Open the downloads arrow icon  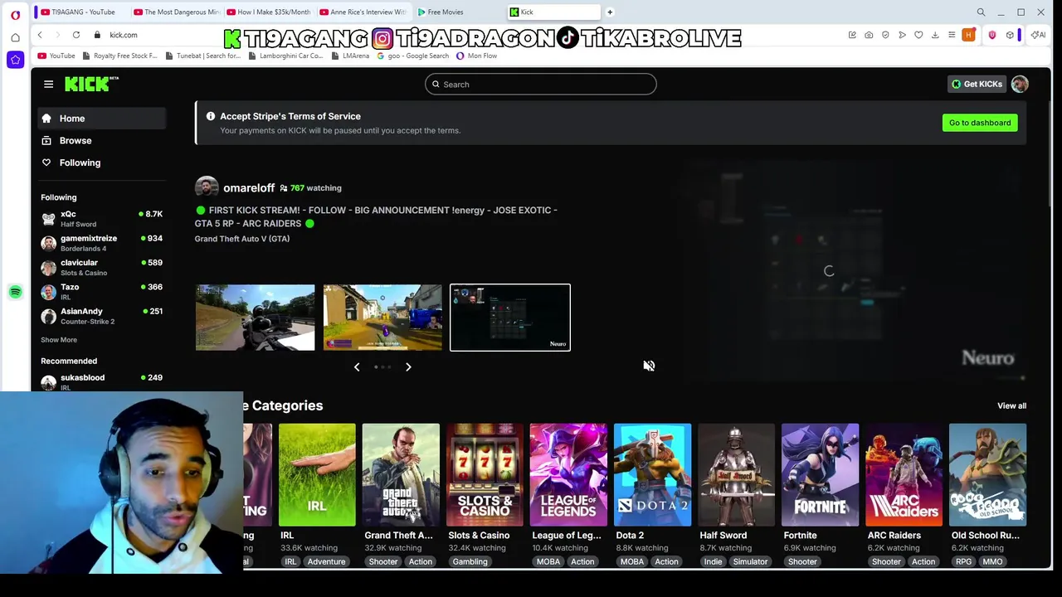click(x=935, y=35)
